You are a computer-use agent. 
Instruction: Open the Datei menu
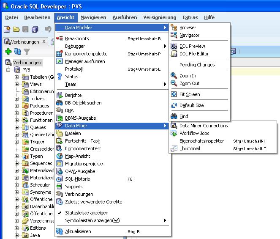point(11,17)
